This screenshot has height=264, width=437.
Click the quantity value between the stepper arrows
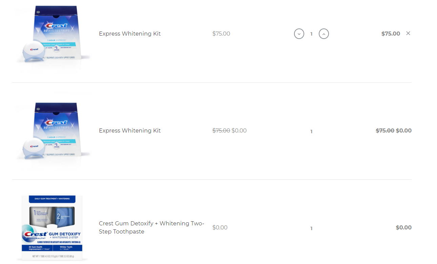(x=311, y=34)
